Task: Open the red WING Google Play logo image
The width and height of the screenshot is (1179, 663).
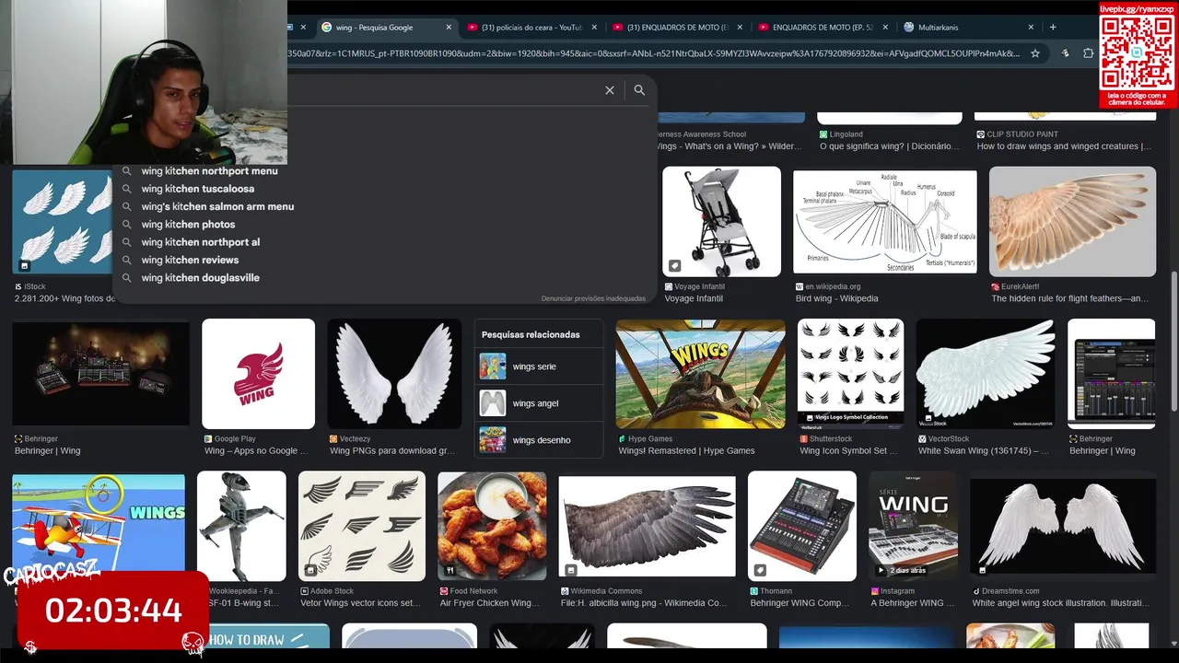Action: (258, 374)
